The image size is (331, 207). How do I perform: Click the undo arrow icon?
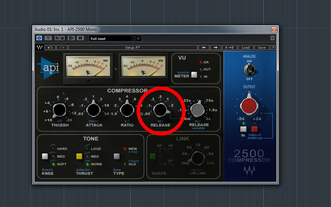tap(50, 48)
